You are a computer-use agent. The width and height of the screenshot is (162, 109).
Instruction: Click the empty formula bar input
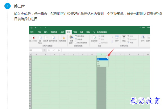click(x=106, y=50)
